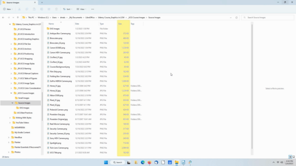The height and width of the screenshot is (166, 296).
Task: Click LibreOffice in the breadcrumb path
Action: (90, 18)
